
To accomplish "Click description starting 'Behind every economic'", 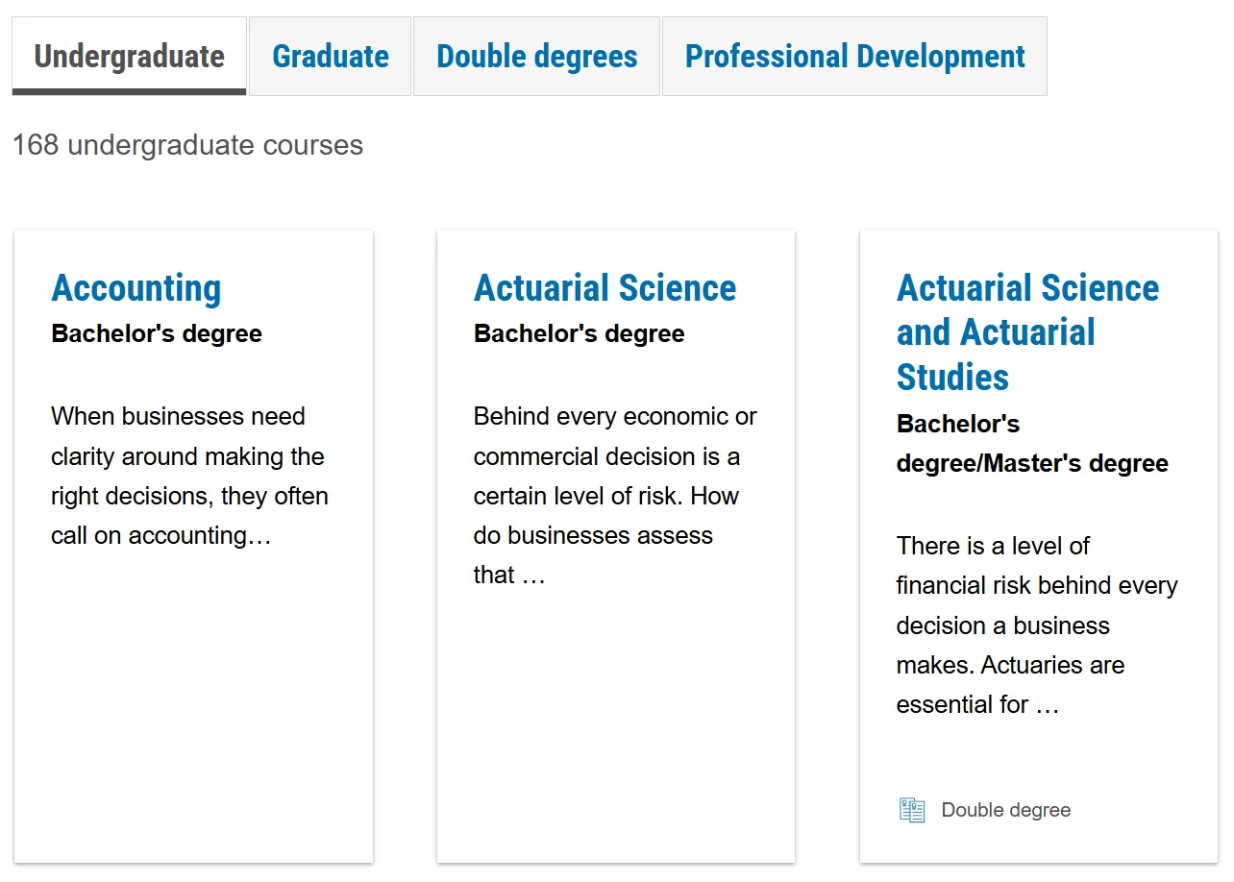I will tap(614, 495).
